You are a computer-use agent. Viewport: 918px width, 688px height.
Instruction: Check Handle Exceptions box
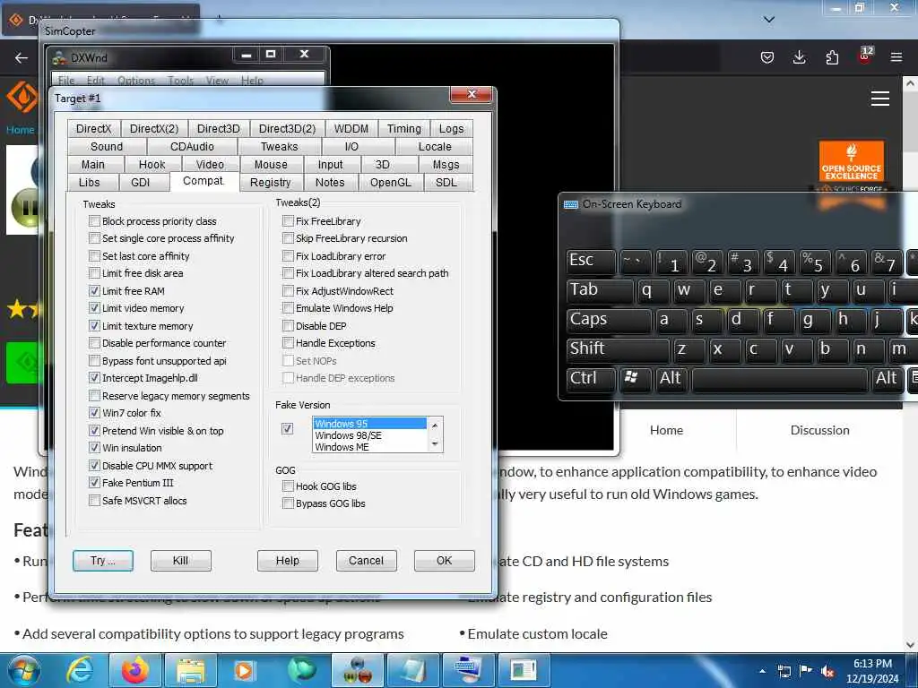[288, 343]
